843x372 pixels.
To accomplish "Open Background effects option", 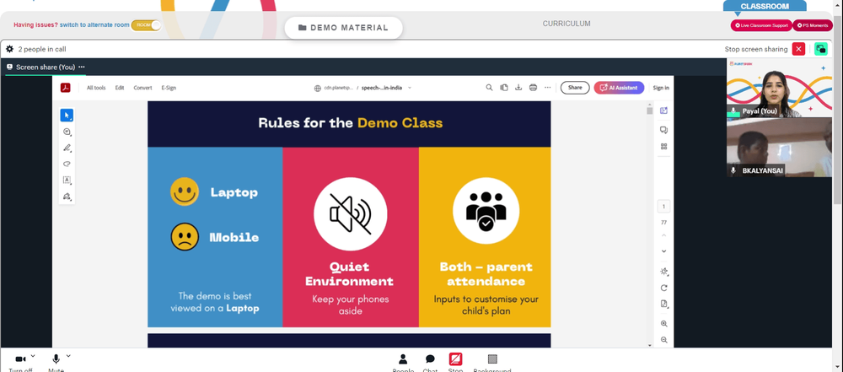I will (492, 363).
